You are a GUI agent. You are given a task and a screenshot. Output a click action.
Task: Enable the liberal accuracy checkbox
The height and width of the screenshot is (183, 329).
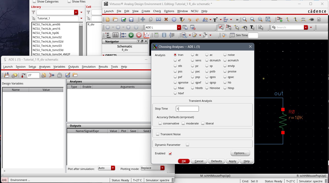(x=203, y=123)
